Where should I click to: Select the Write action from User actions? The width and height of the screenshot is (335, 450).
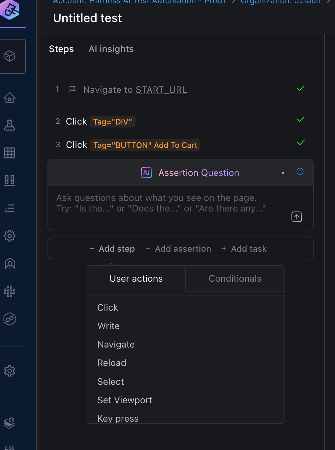point(108,326)
